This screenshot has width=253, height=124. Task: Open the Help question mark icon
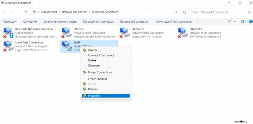[251, 21]
